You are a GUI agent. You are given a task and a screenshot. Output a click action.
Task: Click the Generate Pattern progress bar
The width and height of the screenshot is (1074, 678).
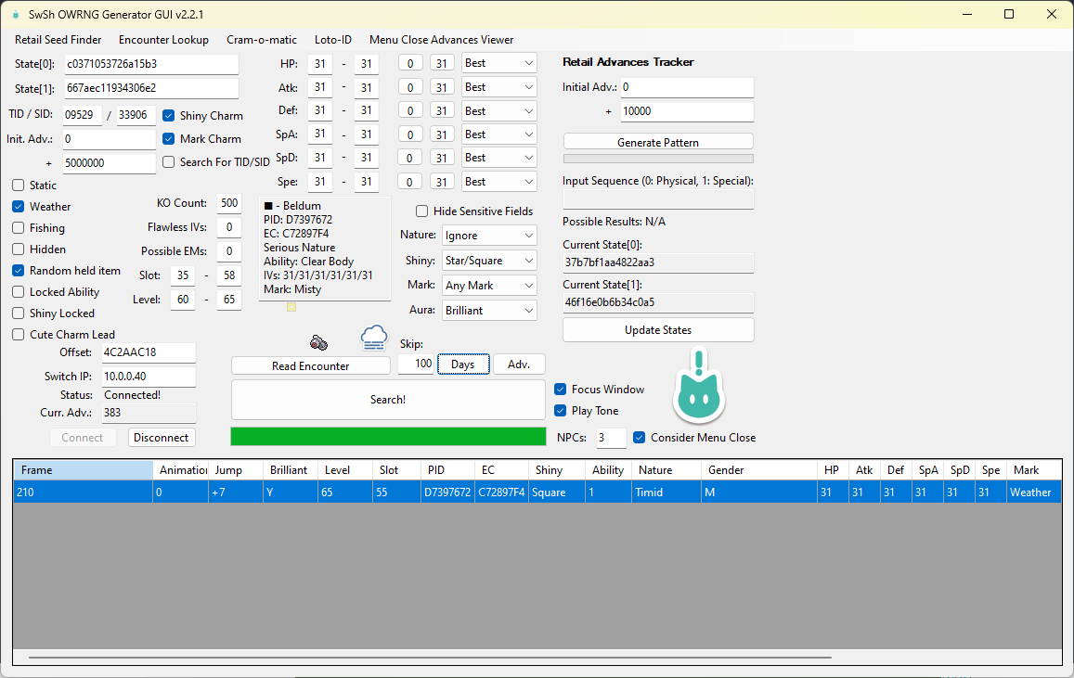click(658, 159)
